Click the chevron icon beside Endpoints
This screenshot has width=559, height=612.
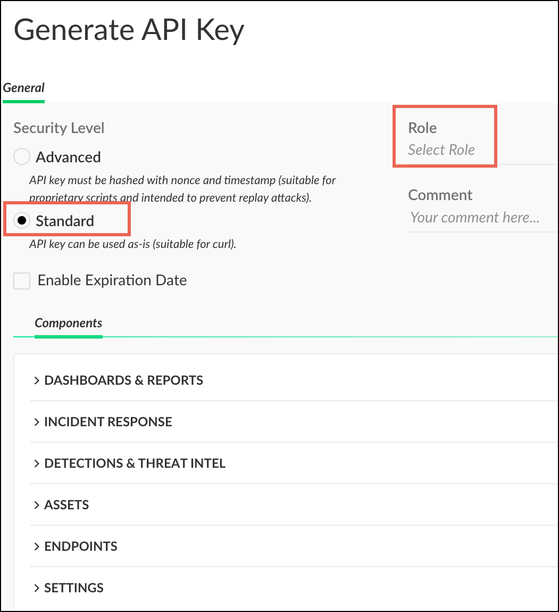click(37, 547)
